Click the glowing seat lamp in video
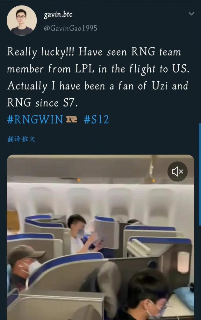Screen dimensions: 201x320 (183, 262)
